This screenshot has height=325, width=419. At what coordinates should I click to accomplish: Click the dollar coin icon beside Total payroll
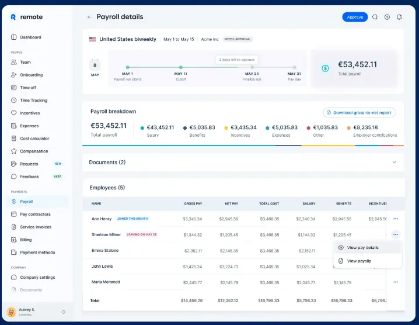tap(325, 68)
